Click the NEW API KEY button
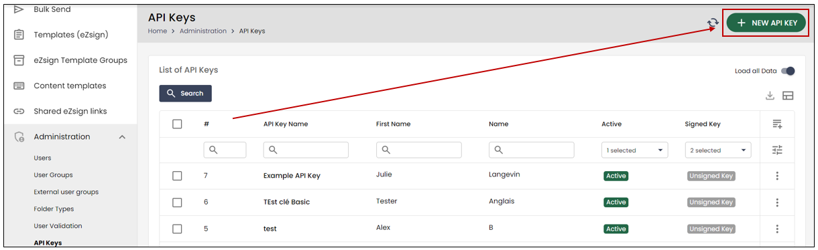This screenshot has height=250, width=818. [x=766, y=23]
